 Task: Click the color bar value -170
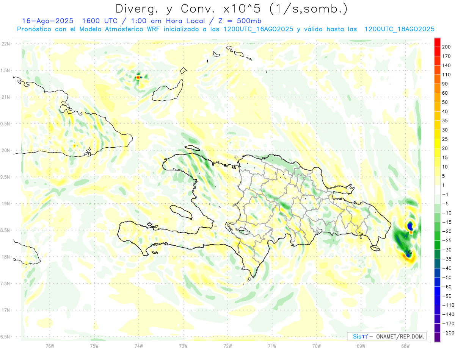point(449,323)
